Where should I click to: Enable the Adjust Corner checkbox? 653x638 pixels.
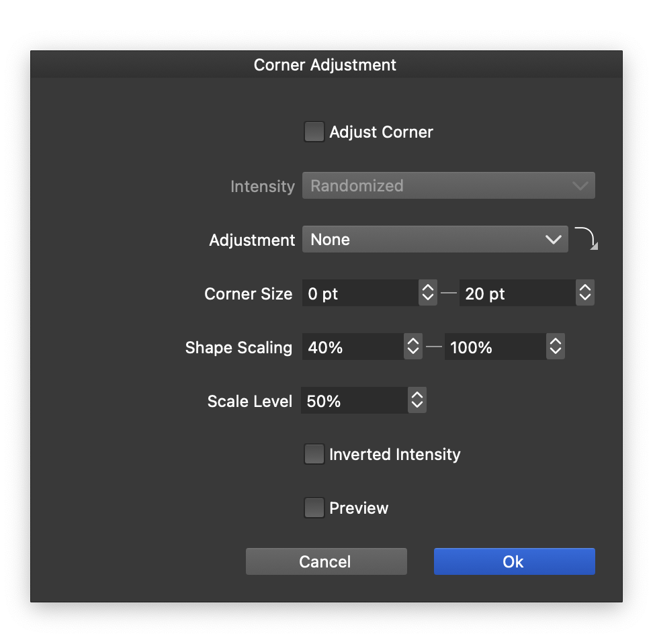(x=314, y=132)
